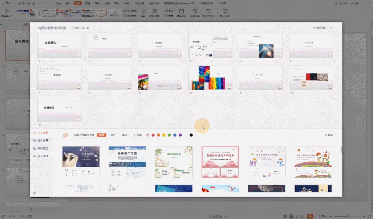Expand the 更多 link at the panel's right
The width and height of the screenshot is (373, 219).
click(329, 135)
